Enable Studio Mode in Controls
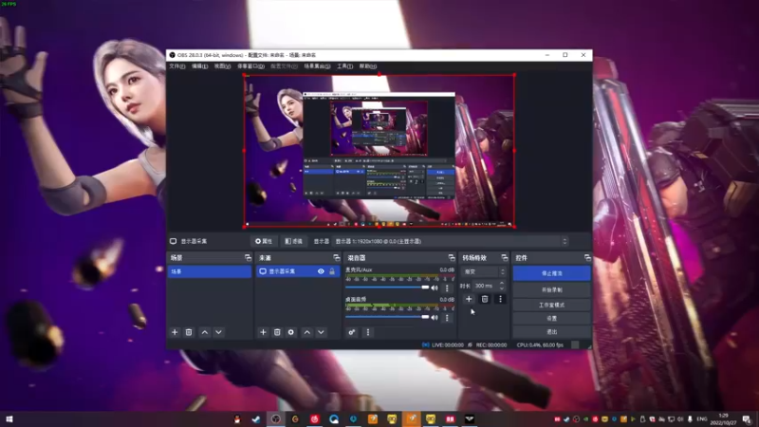 point(551,305)
